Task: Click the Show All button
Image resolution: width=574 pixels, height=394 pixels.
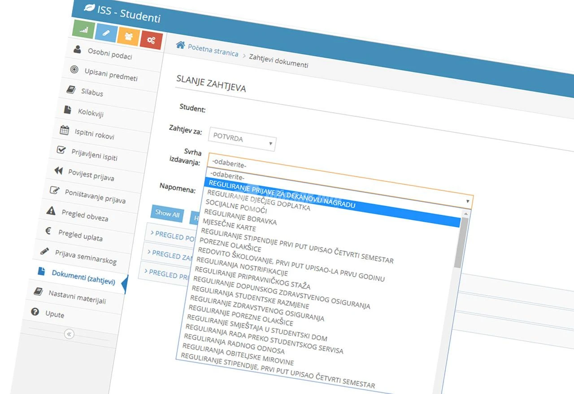Action: pos(167,214)
